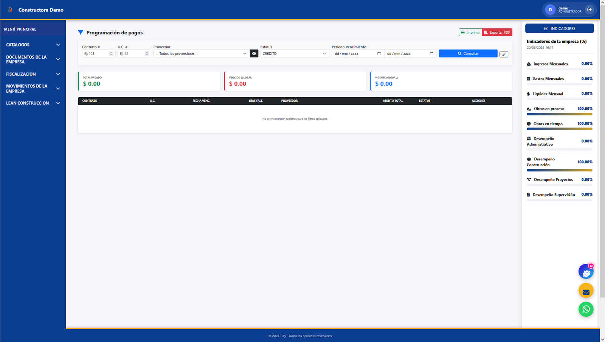The width and height of the screenshot is (605, 342).
Task: Click the INDICADORES panel button
Action: click(x=560, y=28)
